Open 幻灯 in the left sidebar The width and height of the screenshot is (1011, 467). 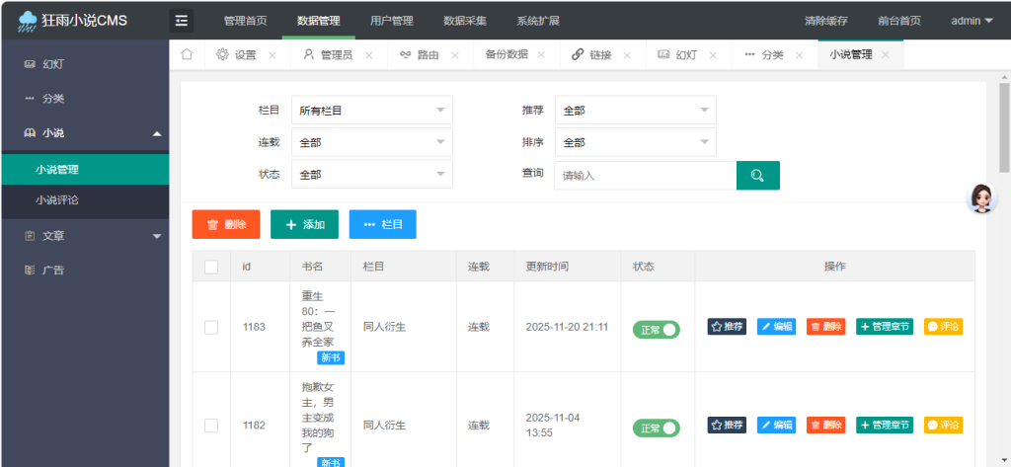[x=85, y=64]
